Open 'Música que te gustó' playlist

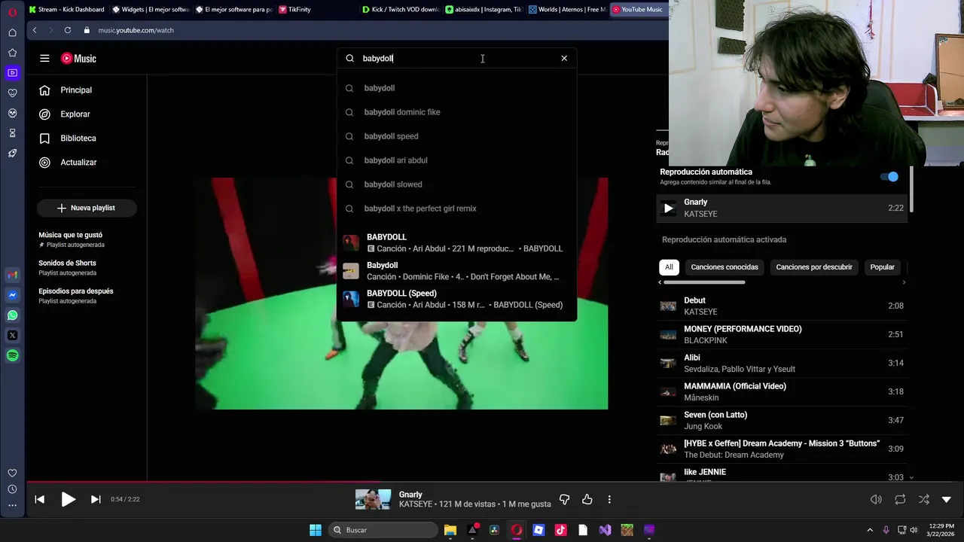pos(87,239)
